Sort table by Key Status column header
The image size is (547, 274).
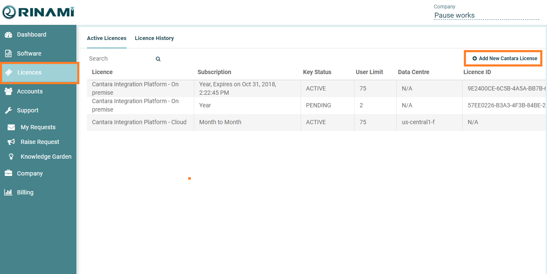(317, 72)
